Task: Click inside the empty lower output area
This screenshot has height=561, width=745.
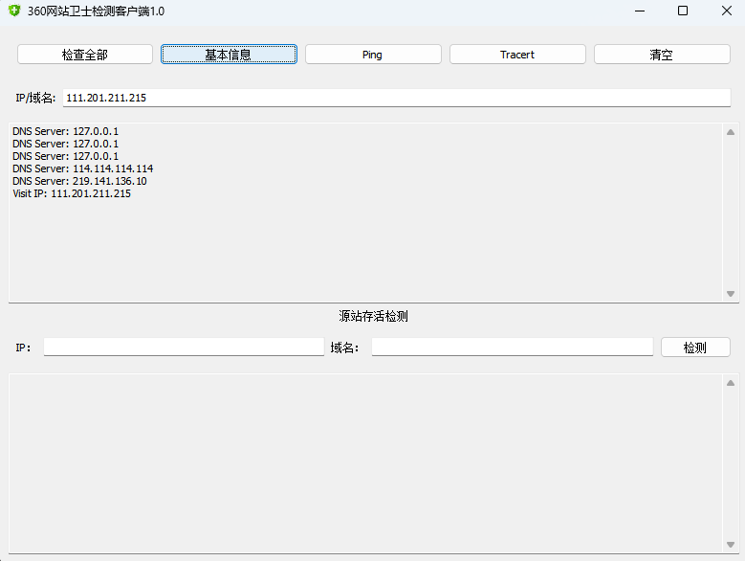Action: pyautogui.click(x=363, y=460)
